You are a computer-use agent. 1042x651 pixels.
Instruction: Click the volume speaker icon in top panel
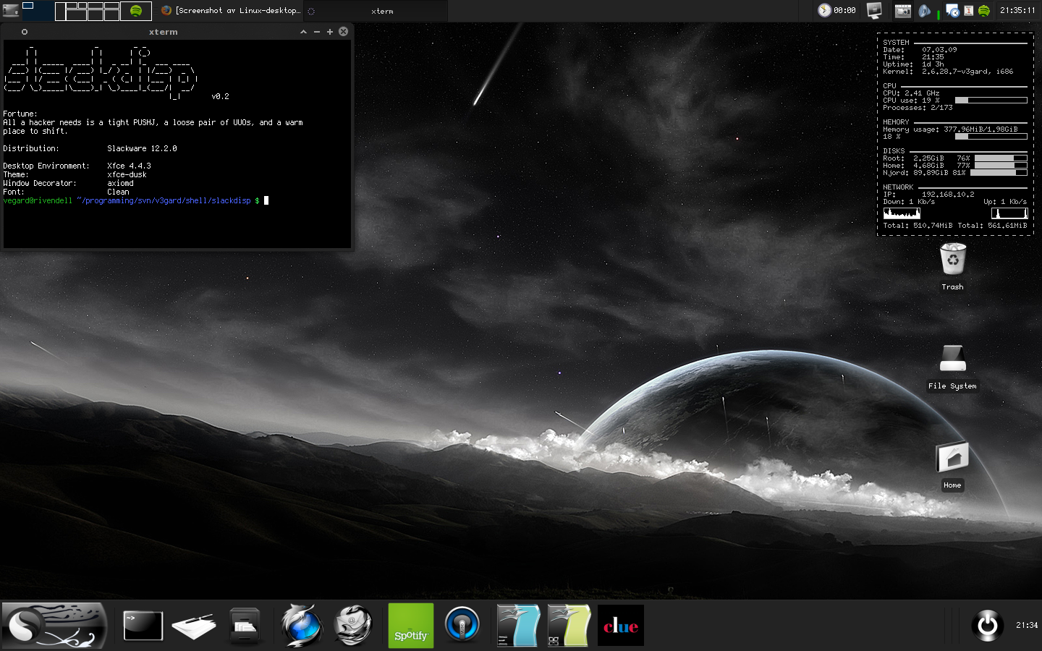point(925,10)
